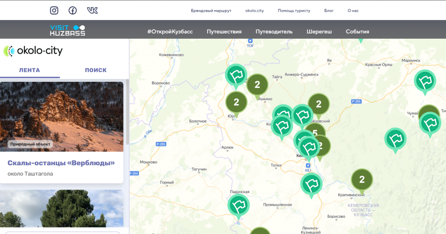Image resolution: width=446 pixels, height=234 pixels.
Task: Click the TOF airport icon
Action: 250,41
